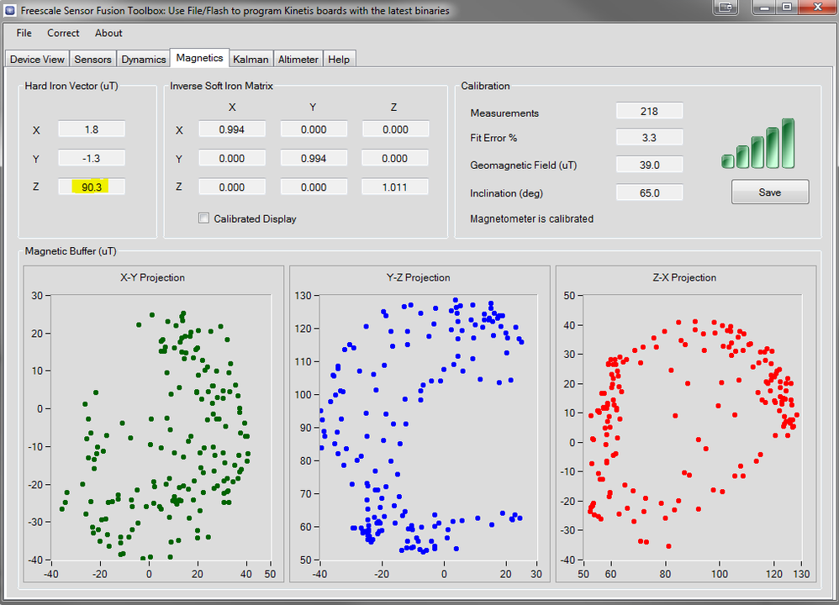Click Hard Iron X field showing 1.8

coord(92,129)
